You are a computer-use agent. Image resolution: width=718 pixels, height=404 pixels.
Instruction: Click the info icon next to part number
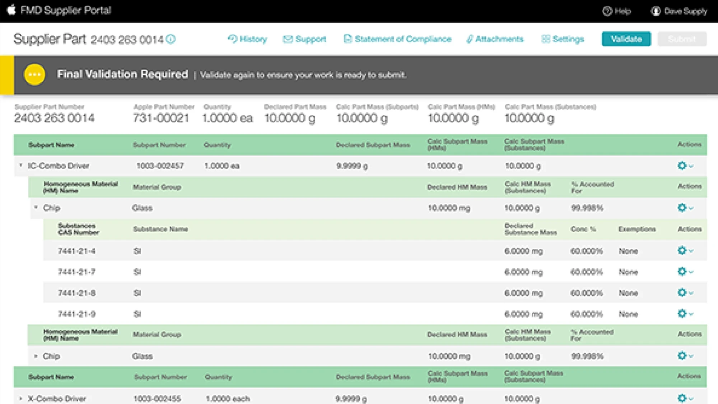coord(171,39)
